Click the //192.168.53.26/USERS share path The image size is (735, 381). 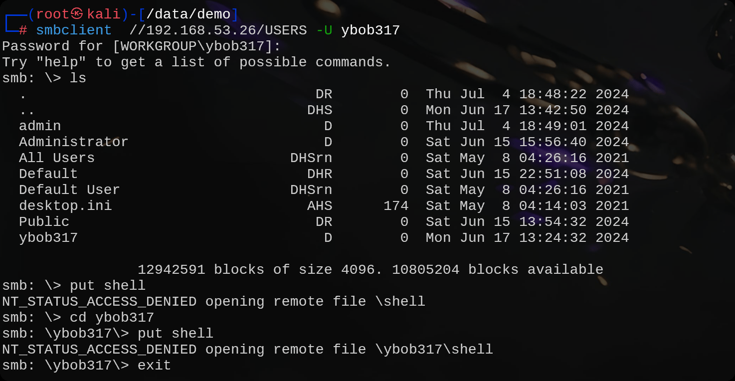[x=218, y=30]
